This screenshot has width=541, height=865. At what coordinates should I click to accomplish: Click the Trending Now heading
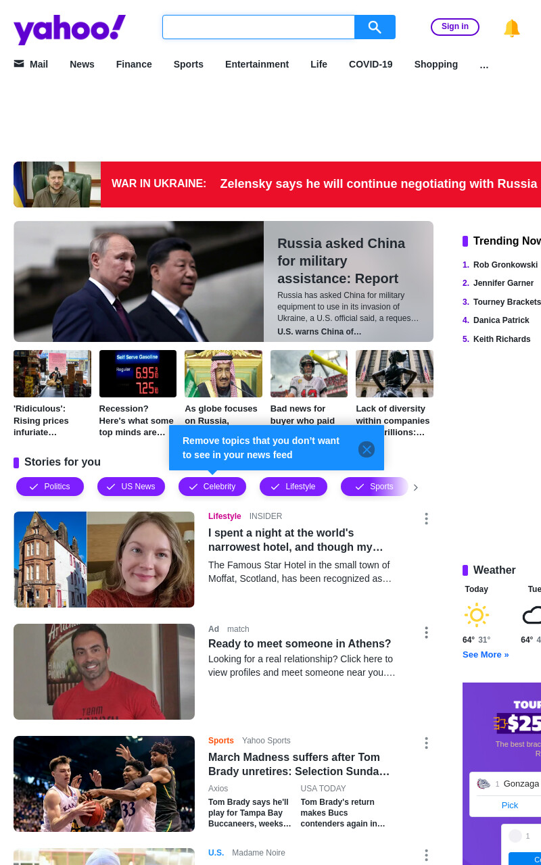coord(507,241)
